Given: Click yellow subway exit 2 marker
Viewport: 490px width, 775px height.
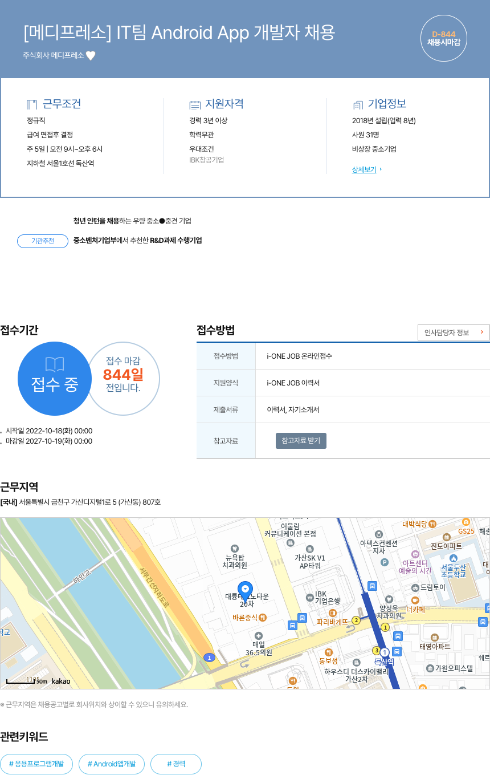Looking at the screenshot, I should click(x=356, y=620).
